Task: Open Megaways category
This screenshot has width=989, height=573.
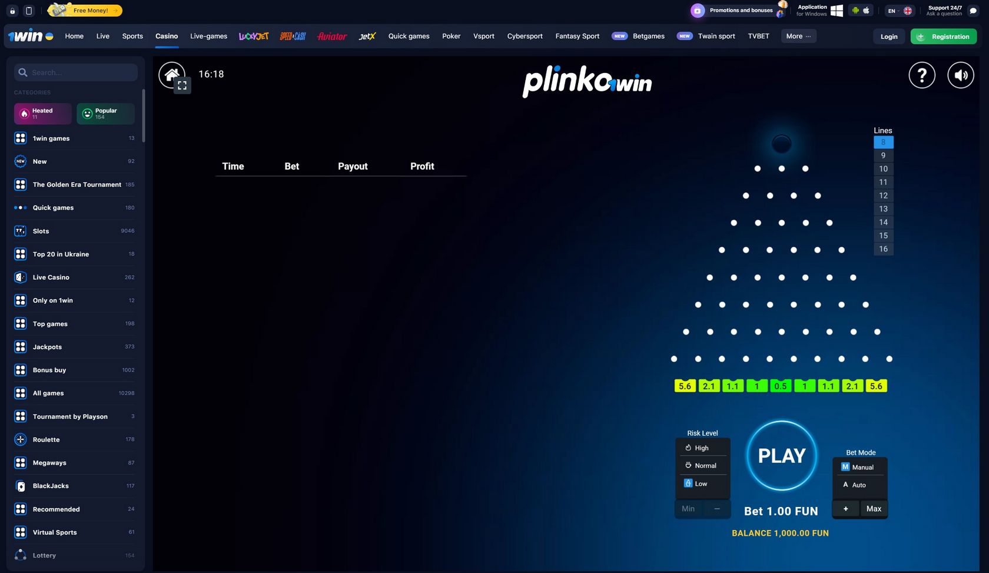Action: click(74, 463)
